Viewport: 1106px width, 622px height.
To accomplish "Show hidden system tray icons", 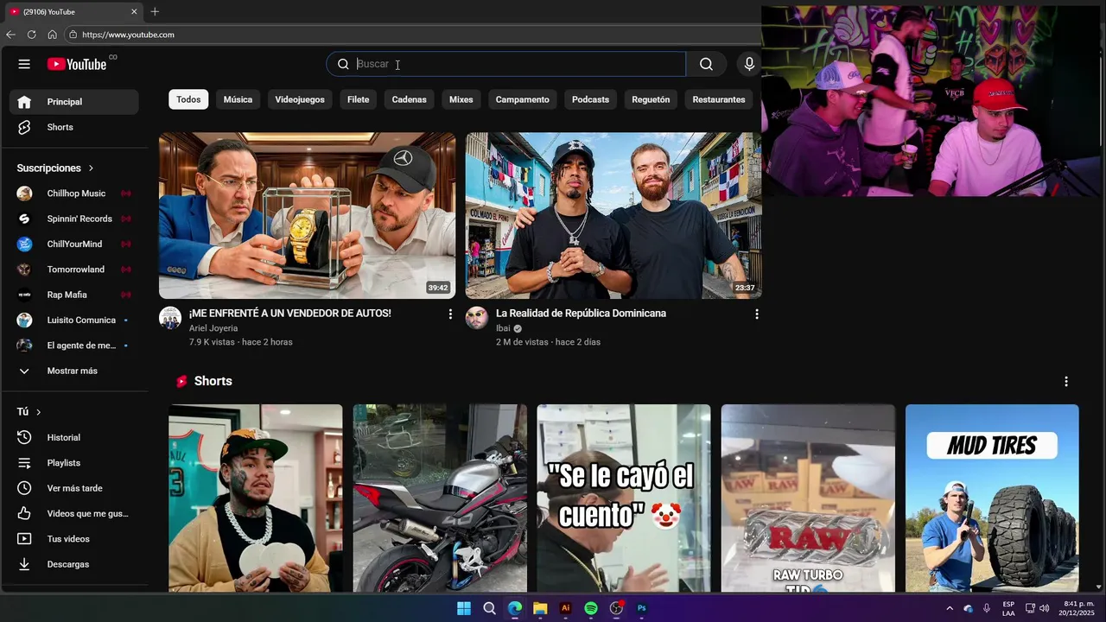I will click(x=950, y=608).
